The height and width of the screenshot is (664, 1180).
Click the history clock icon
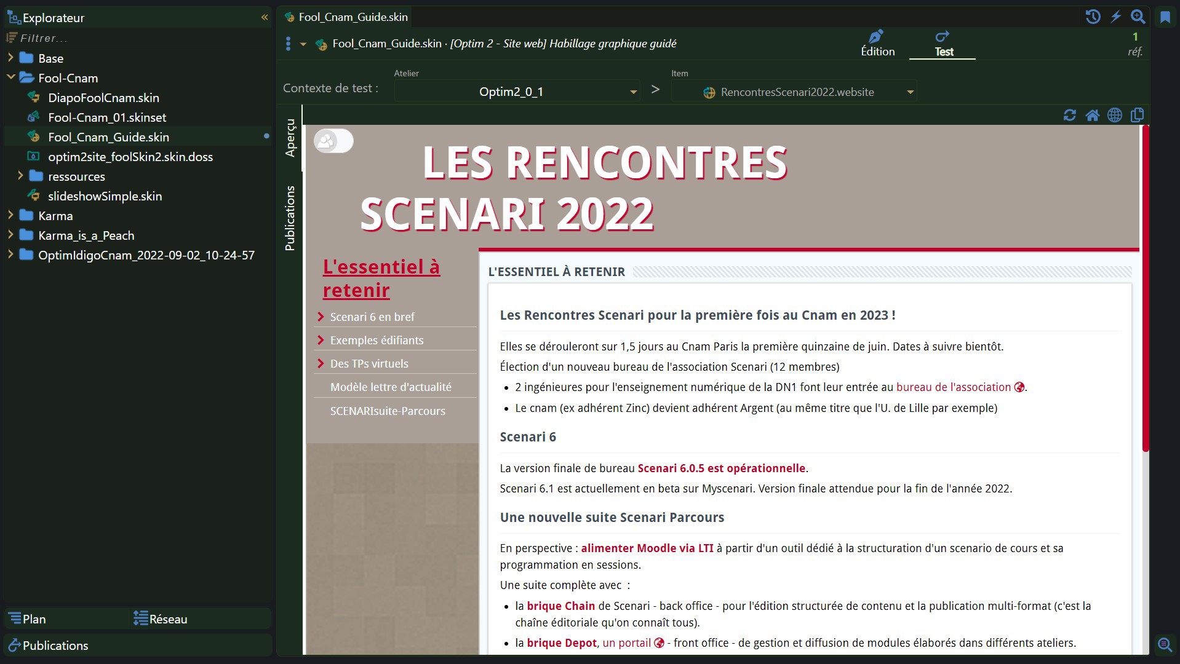pos(1093,17)
